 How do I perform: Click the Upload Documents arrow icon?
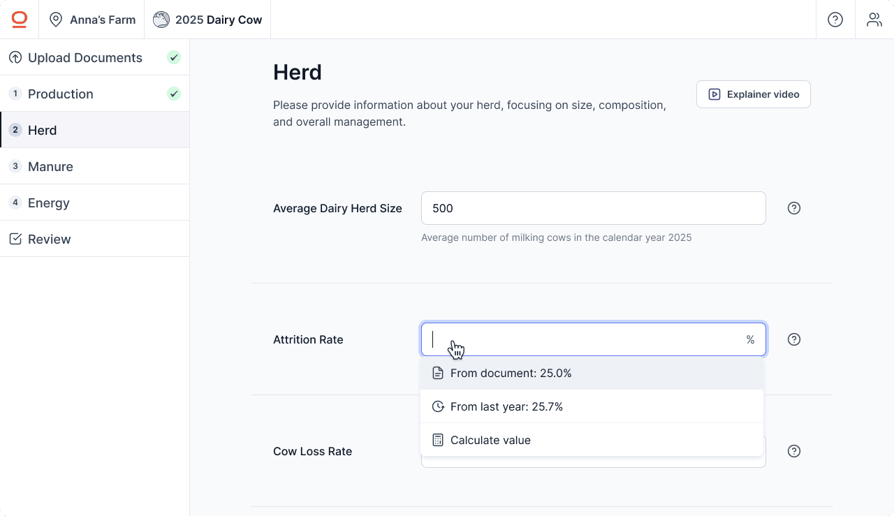pos(15,58)
